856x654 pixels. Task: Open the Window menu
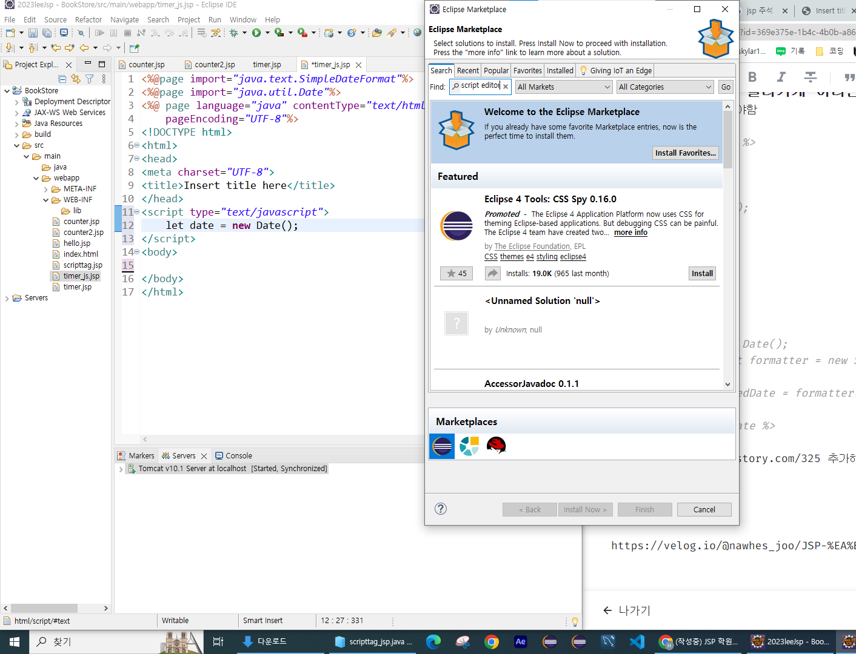click(243, 19)
